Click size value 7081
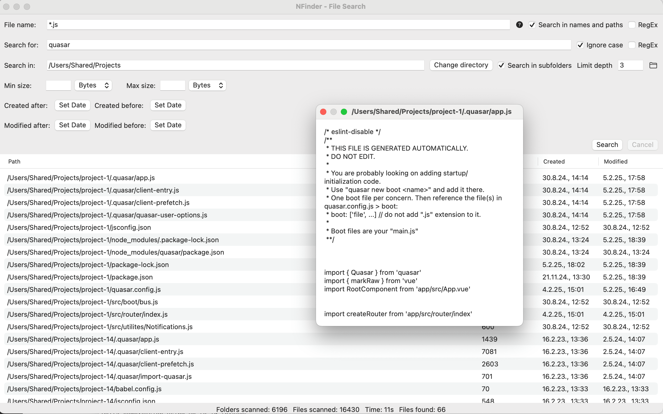The width and height of the screenshot is (663, 414). point(489,352)
